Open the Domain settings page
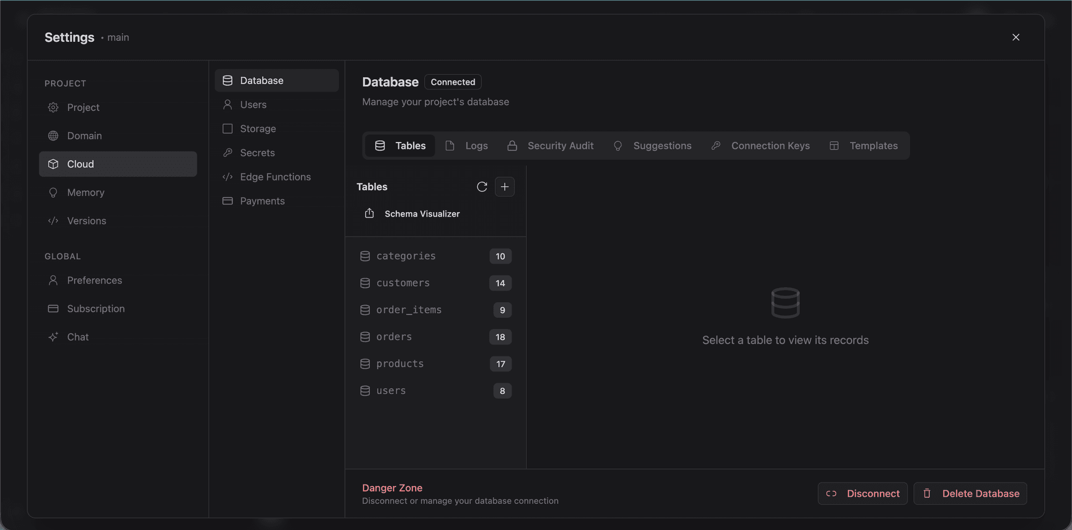This screenshot has width=1072, height=530. coord(84,136)
